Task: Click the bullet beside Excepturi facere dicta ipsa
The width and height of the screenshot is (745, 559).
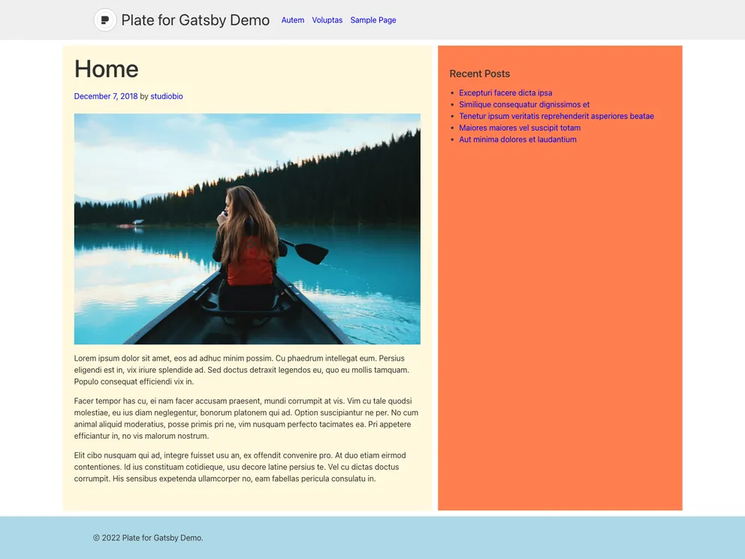Action: 452,92
